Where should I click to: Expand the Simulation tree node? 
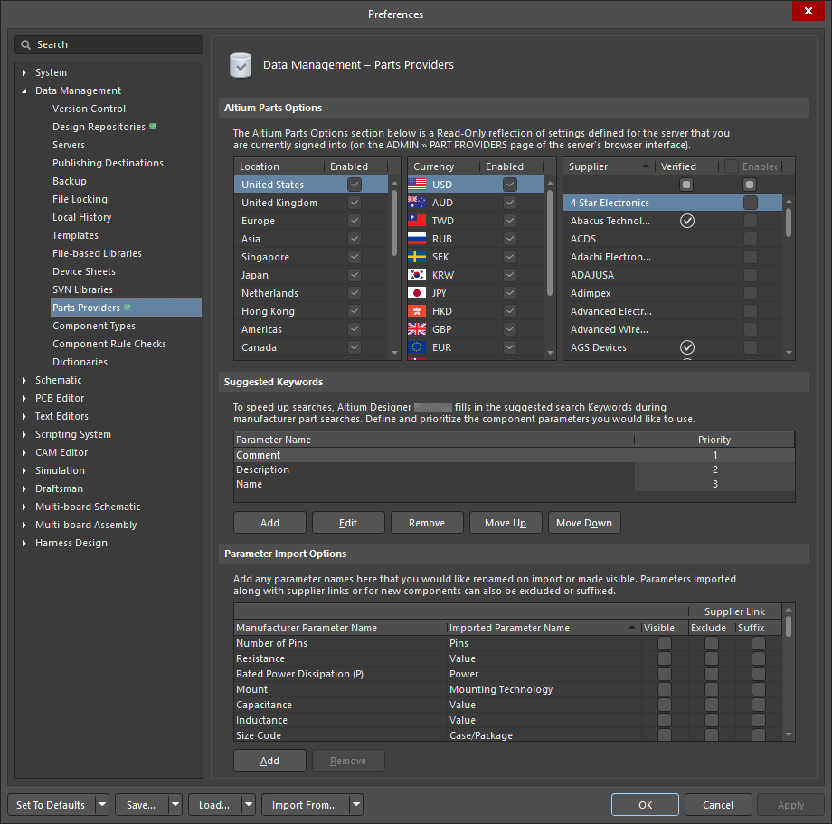coord(24,470)
